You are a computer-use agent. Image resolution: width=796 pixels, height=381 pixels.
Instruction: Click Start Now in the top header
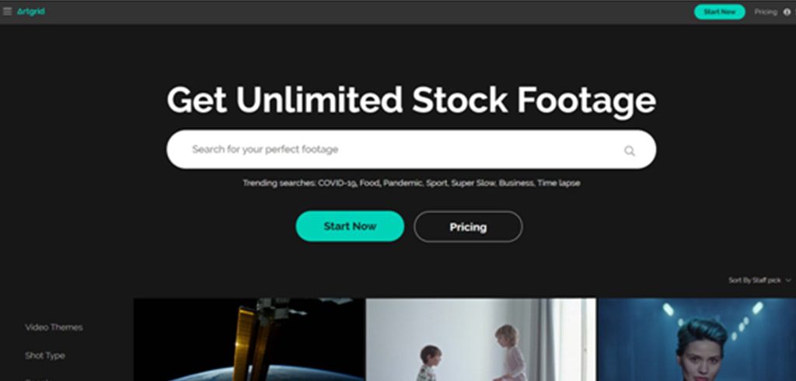[x=719, y=12]
